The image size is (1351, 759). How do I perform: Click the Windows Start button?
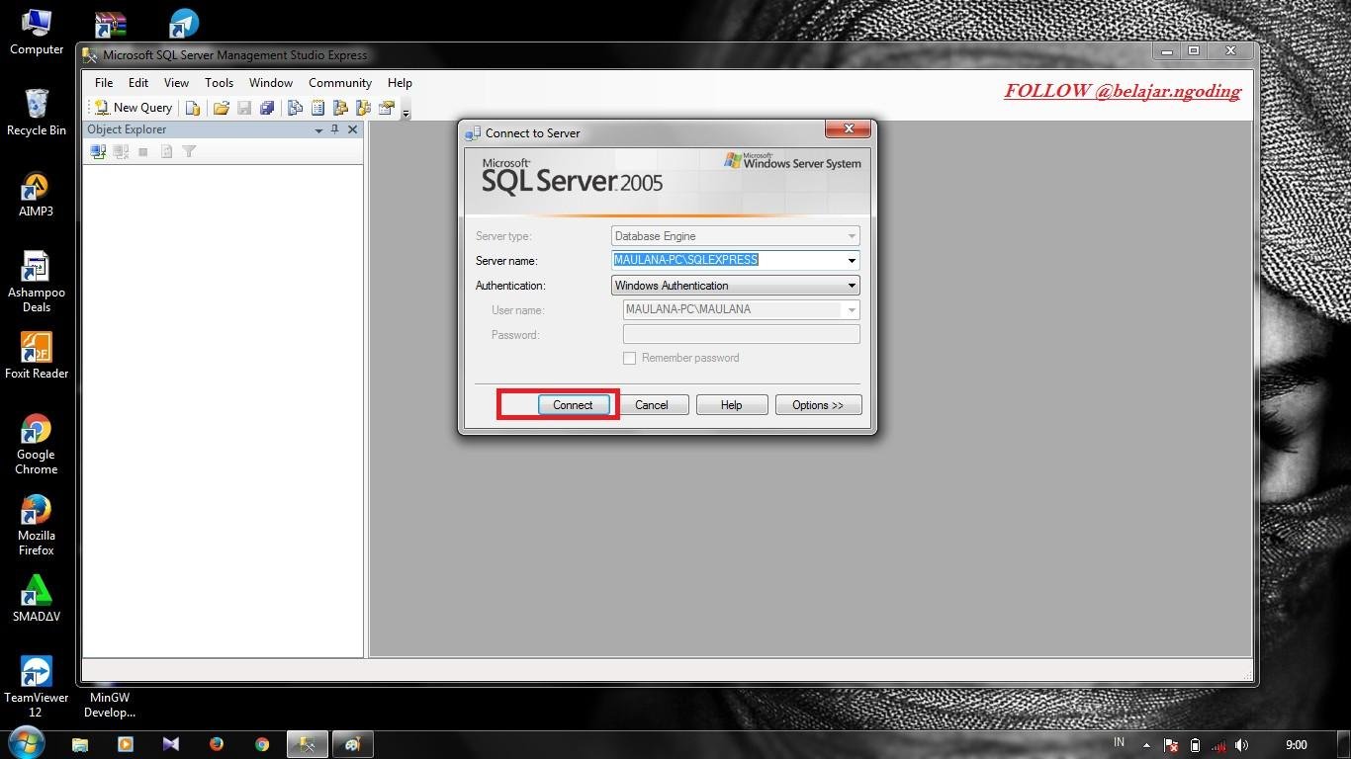click(x=26, y=743)
